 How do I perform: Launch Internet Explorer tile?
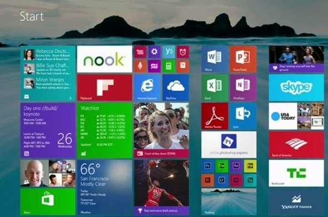(x=147, y=87)
